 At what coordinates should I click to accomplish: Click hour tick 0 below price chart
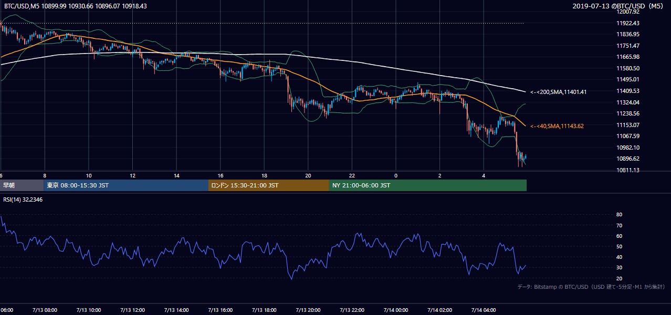pyautogui.click(x=395, y=175)
